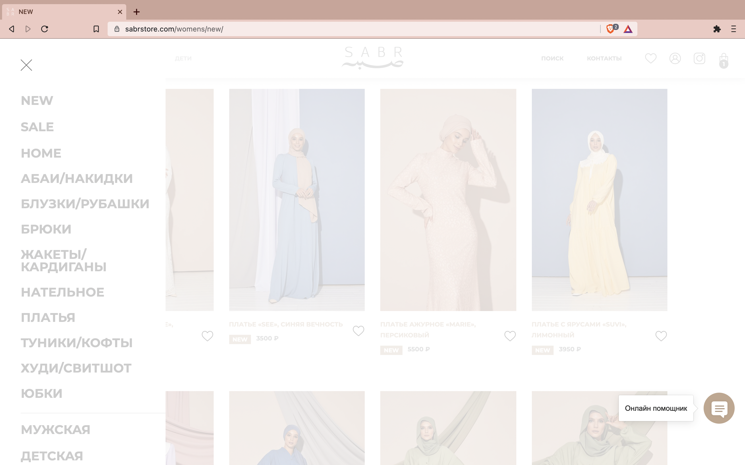
Task: Open the МУЖСКАЯ section link
Action: pyautogui.click(x=55, y=430)
